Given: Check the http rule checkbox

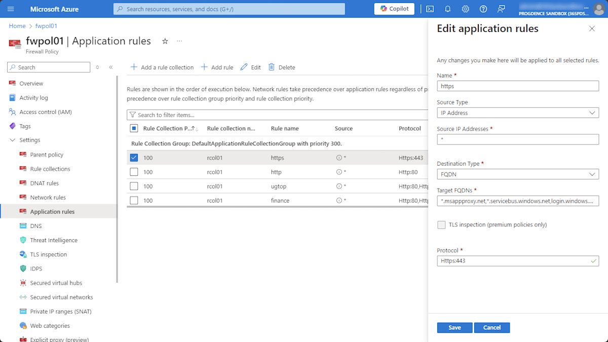Looking at the screenshot, I should tap(134, 172).
